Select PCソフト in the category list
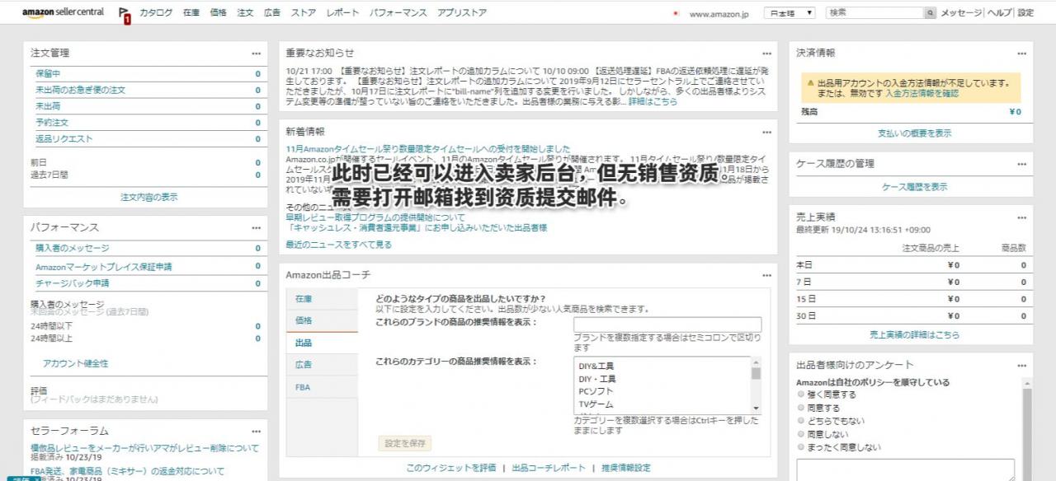The image size is (1056, 481). 596,392
